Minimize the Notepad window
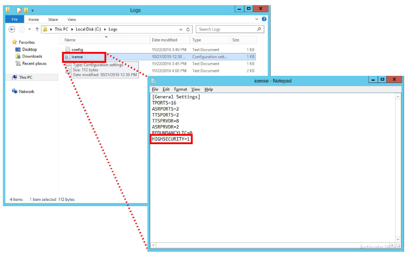 pyautogui.click(x=373, y=80)
